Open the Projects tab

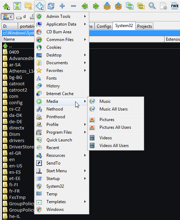tap(144, 26)
